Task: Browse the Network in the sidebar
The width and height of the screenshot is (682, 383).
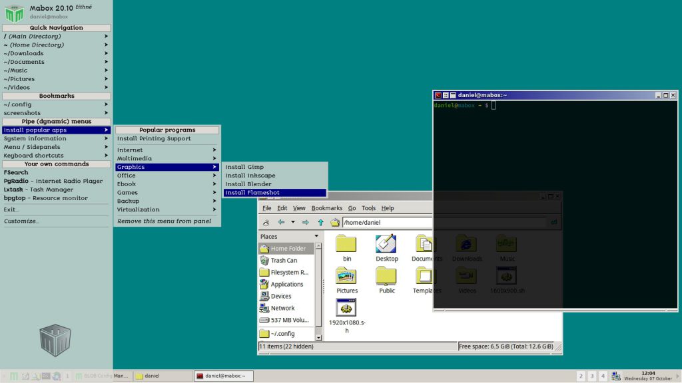Action: tap(282, 308)
